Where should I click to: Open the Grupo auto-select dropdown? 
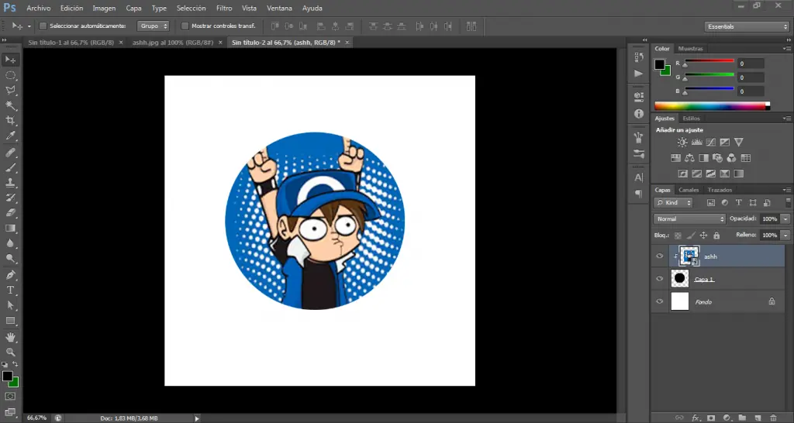(x=153, y=26)
